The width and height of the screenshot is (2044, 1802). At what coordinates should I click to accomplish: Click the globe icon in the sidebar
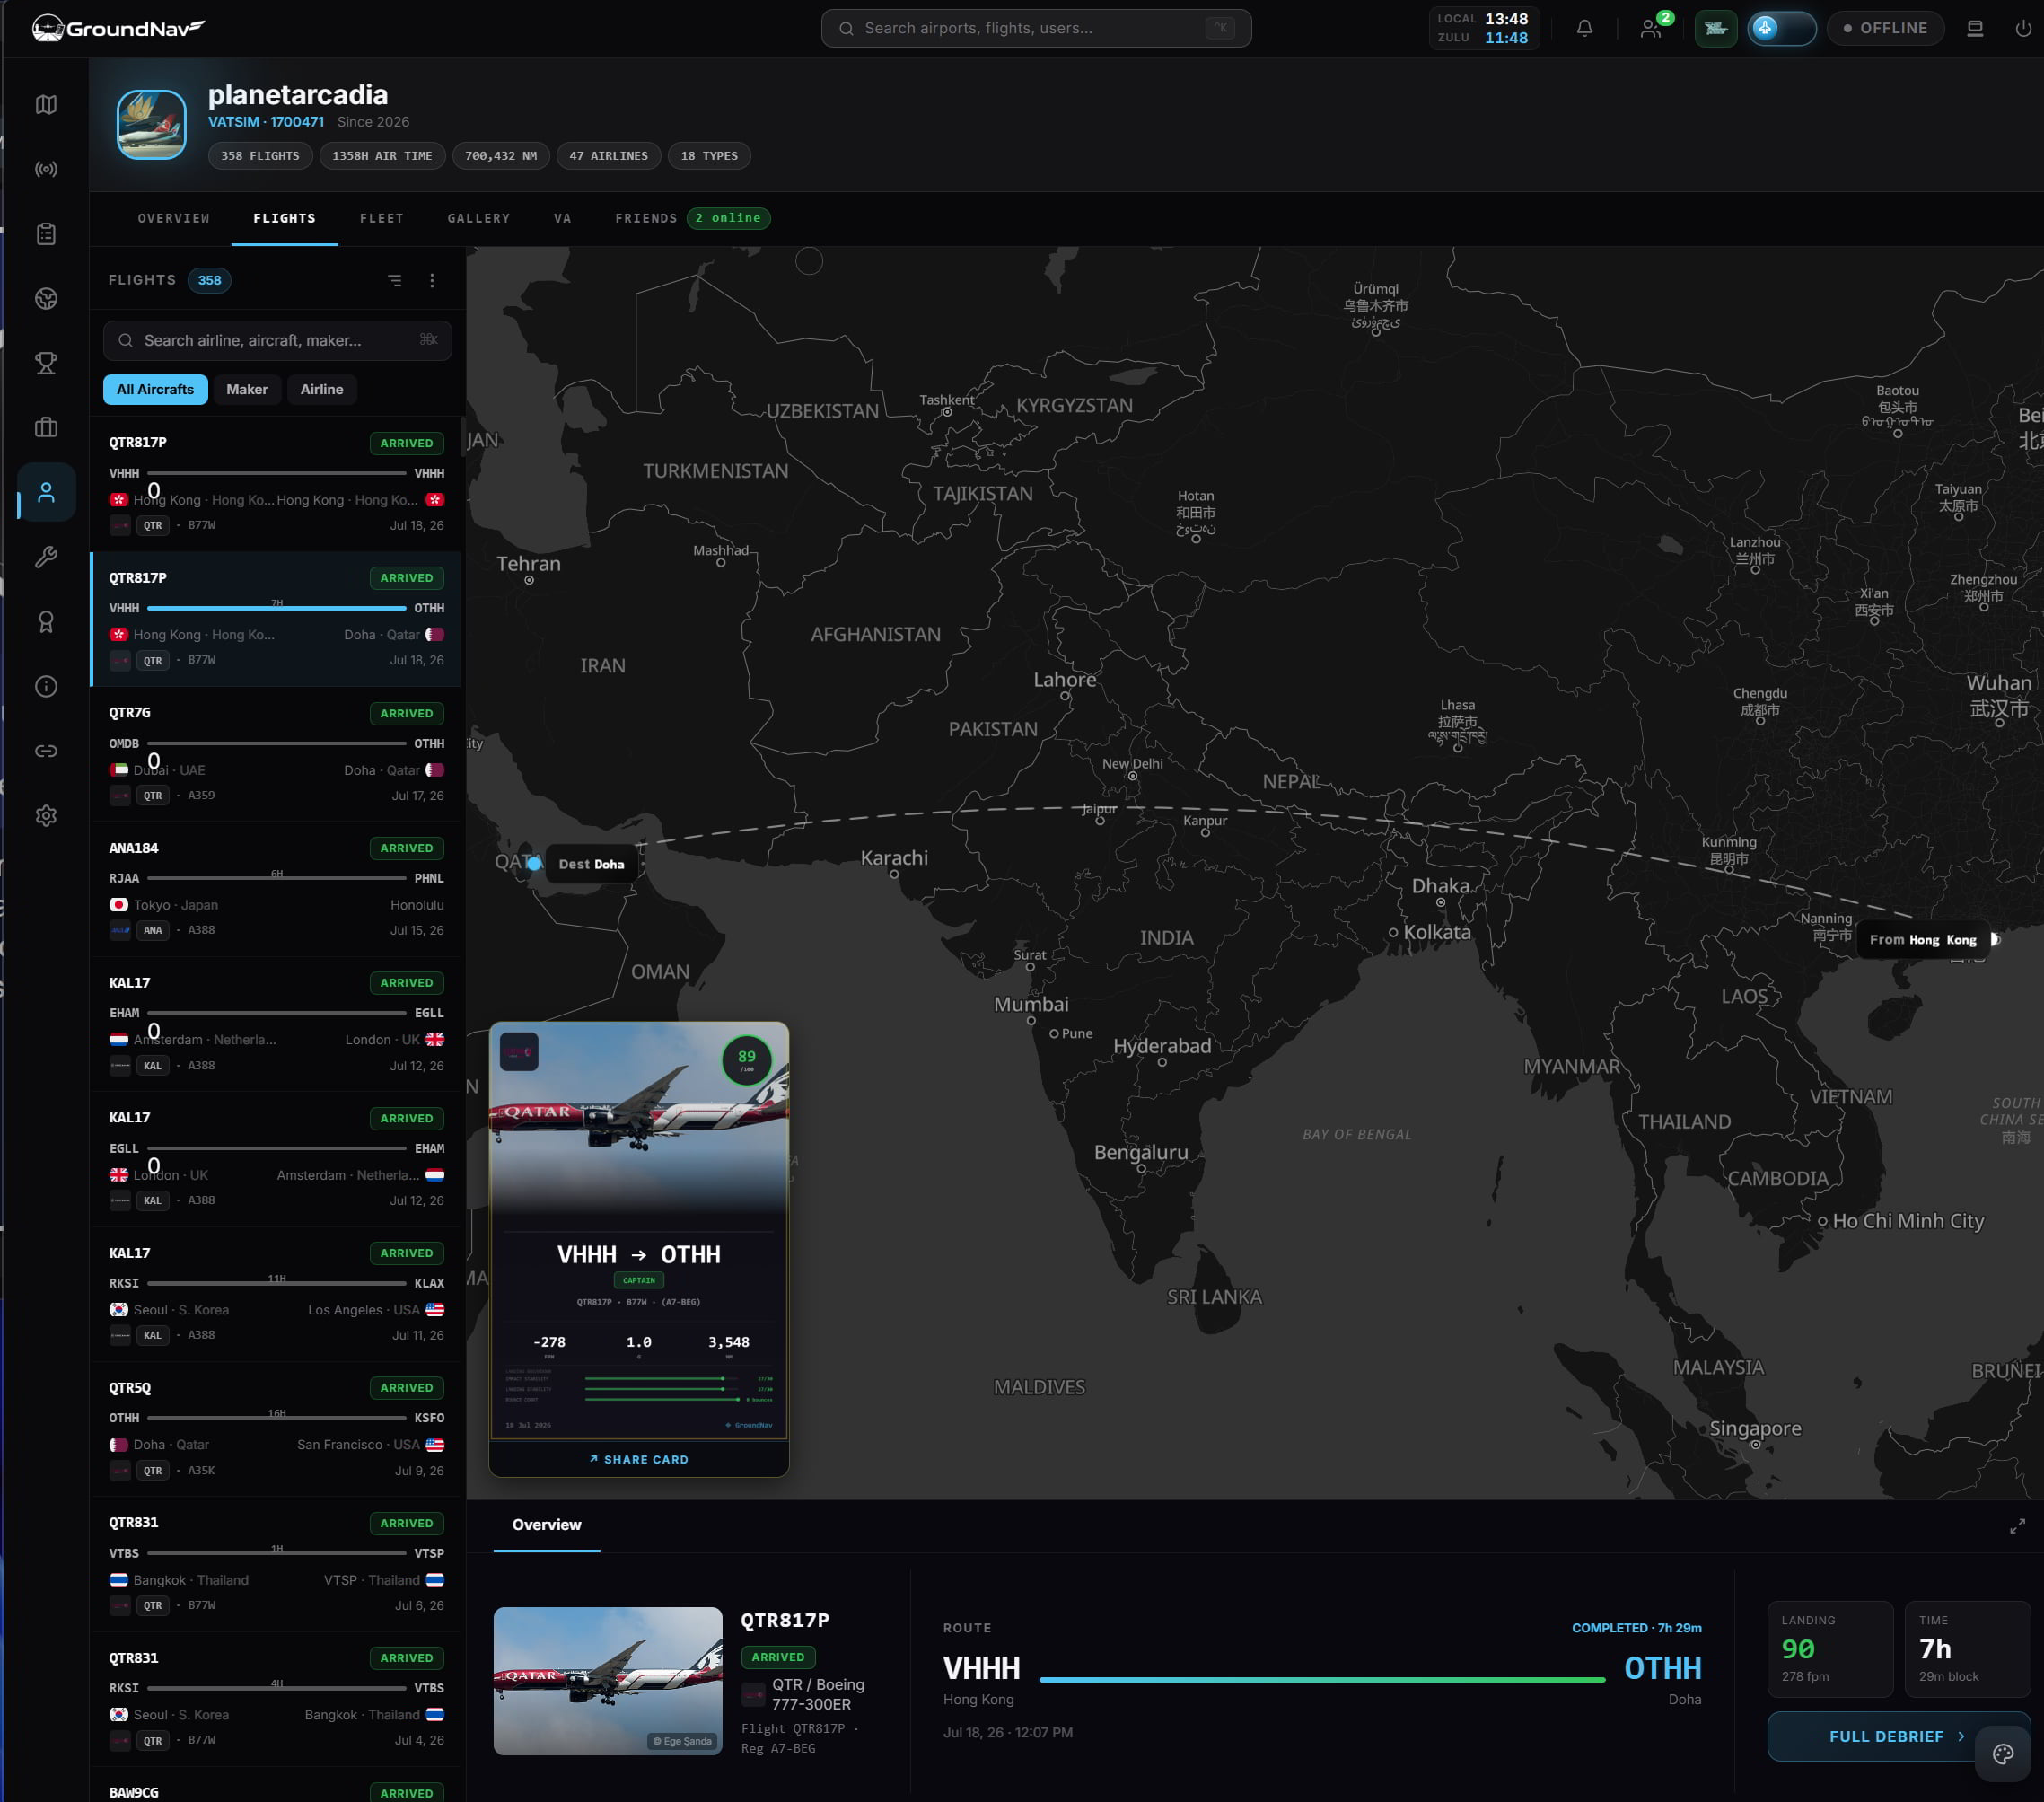pos(46,298)
